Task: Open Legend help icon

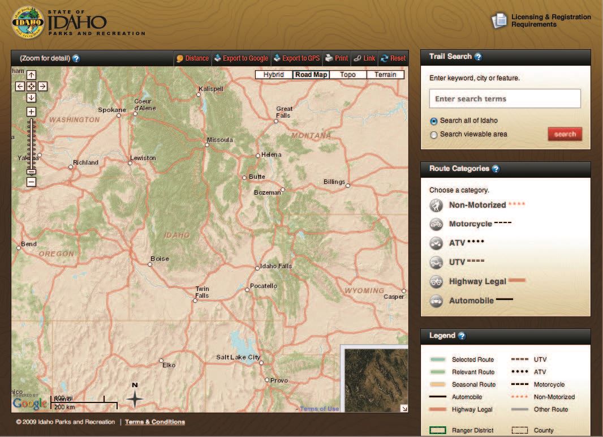Action: click(462, 336)
